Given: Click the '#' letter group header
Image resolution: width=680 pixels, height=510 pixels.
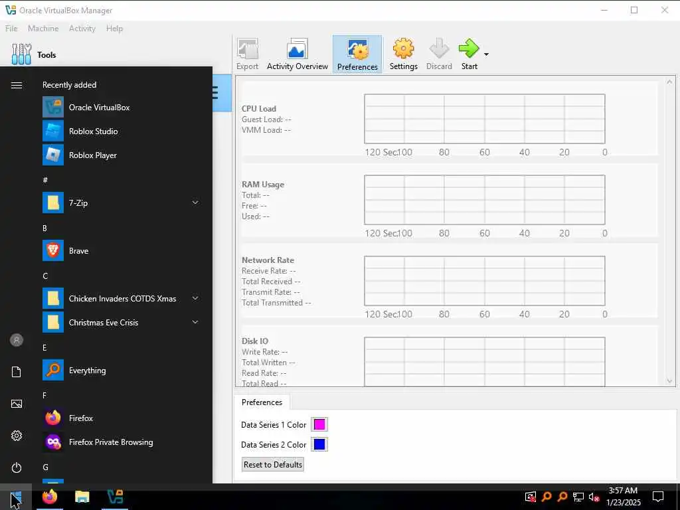Looking at the screenshot, I should tap(45, 179).
